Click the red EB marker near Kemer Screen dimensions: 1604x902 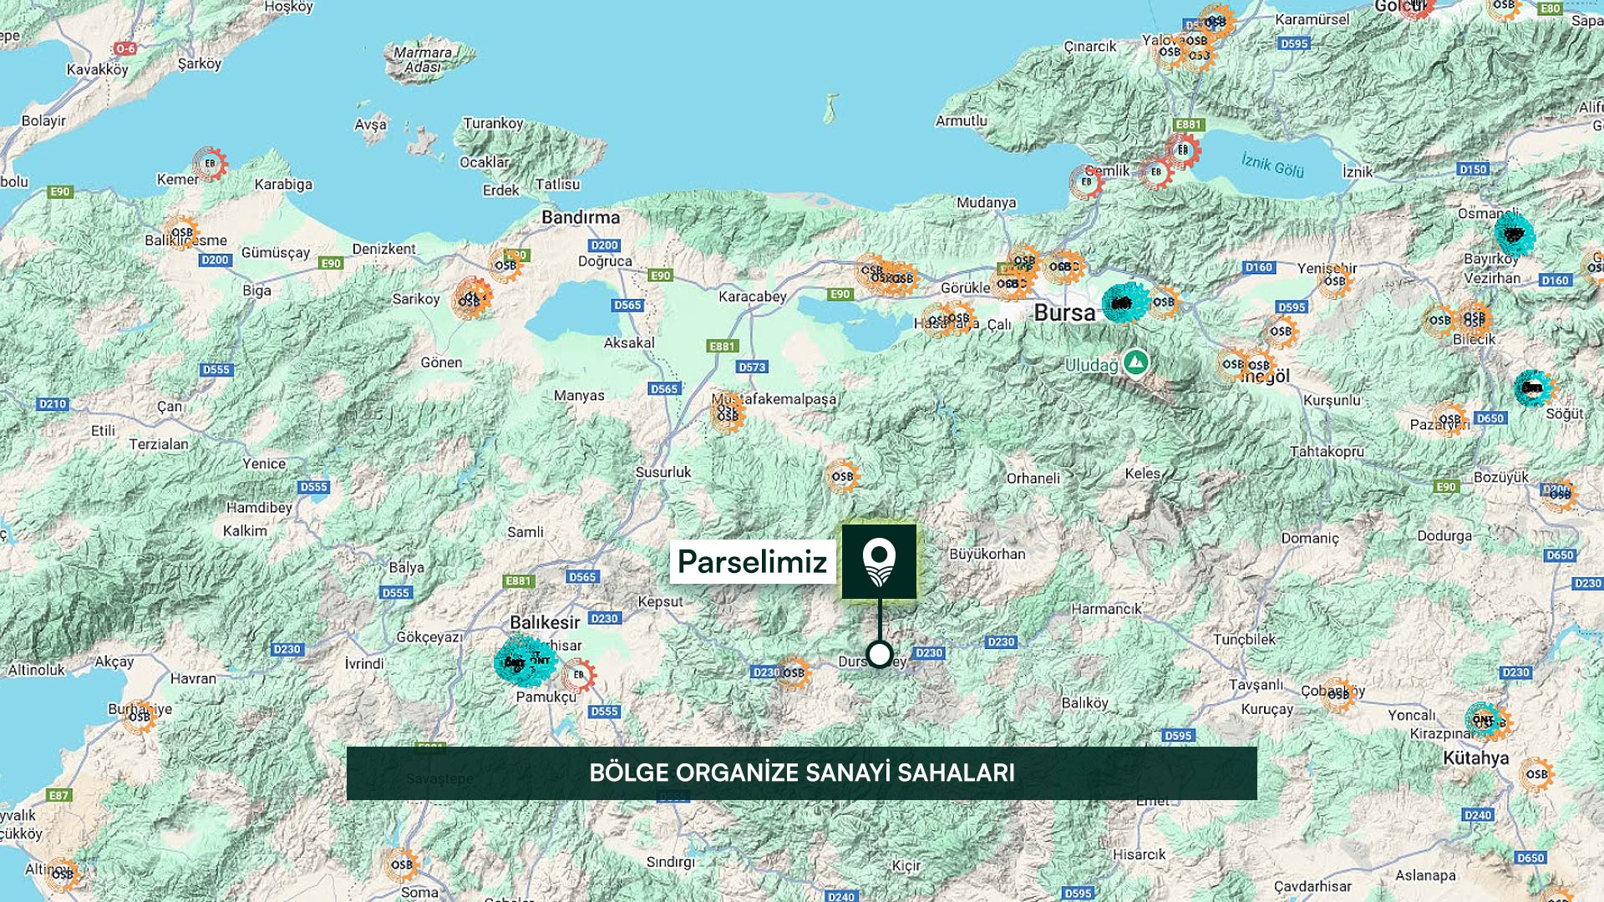pyautogui.click(x=210, y=164)
